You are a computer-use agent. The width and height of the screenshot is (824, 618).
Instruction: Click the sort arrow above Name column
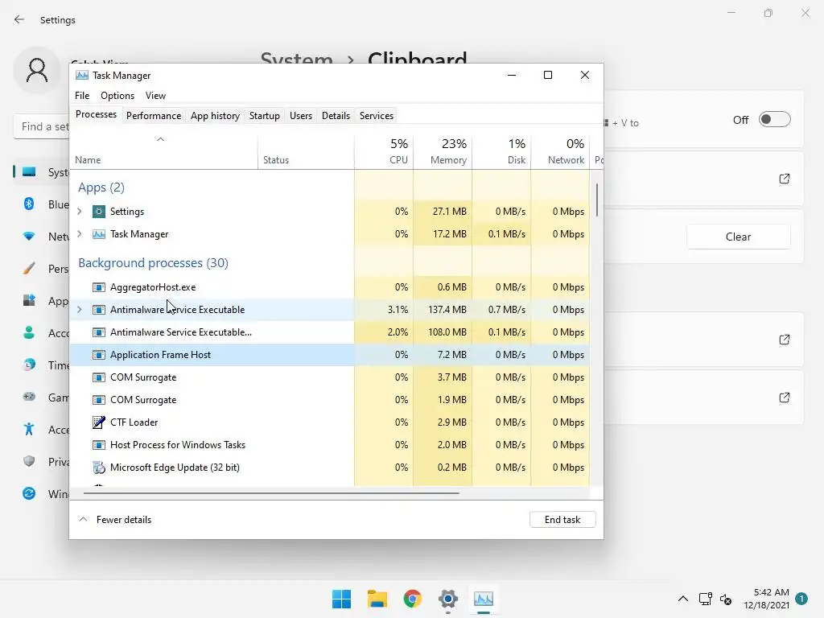tap(161, 139)
